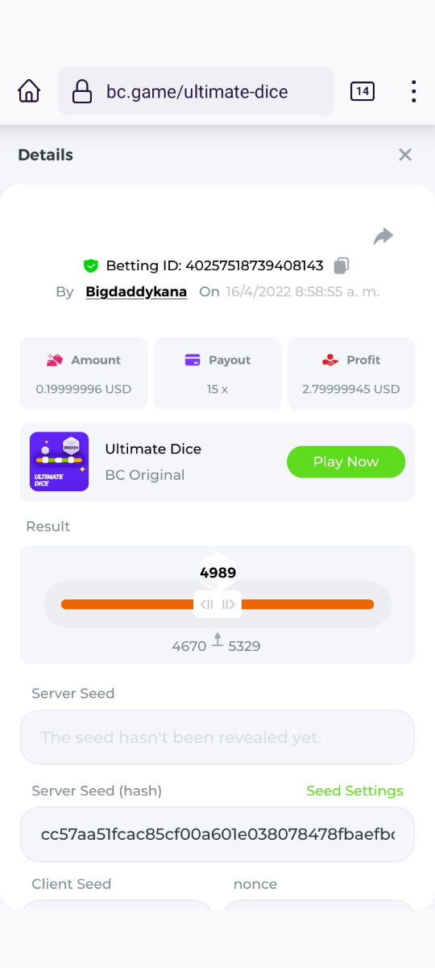The image size is (435, 968).
Task: Tap the dice result slider handle
Action: 217,604
